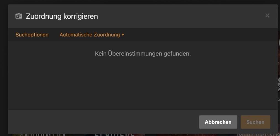Click the Suchen button
Image resolution: width=280 pixels, height=136 pixels.
click(255, 122)
